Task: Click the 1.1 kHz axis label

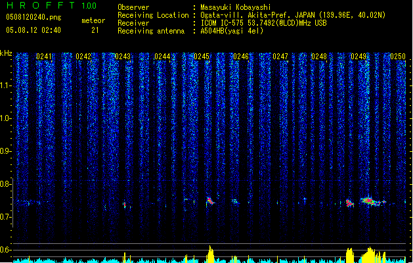Action: [x=6, y=85]
